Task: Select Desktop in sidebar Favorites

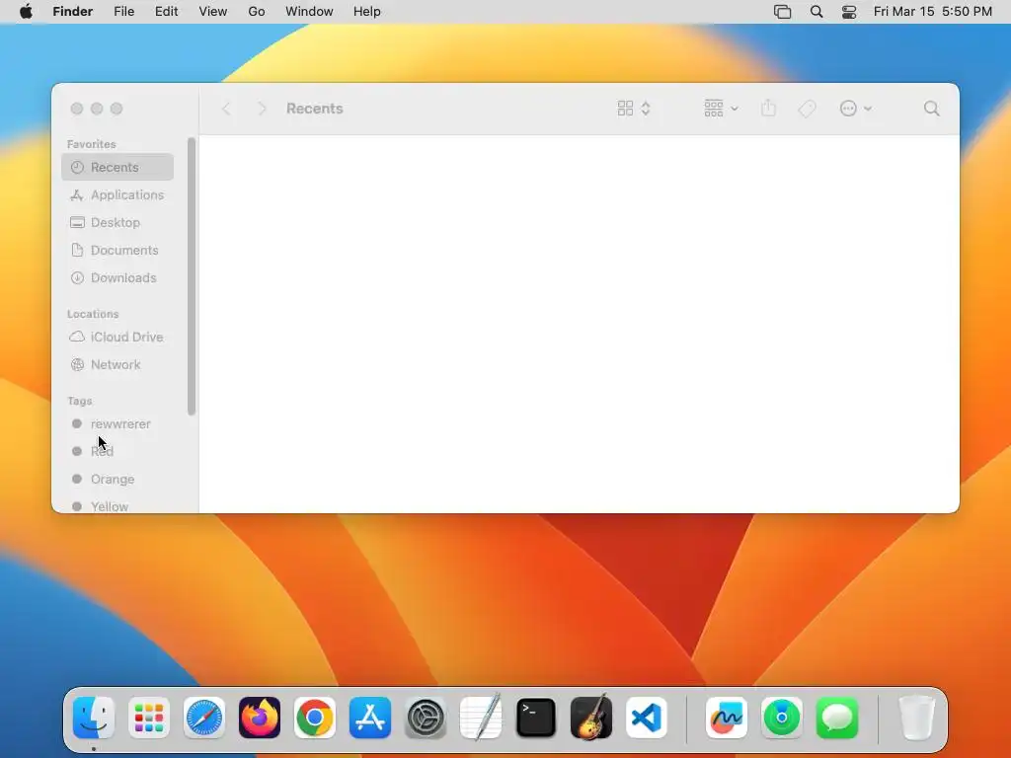Action: [117, 222]
